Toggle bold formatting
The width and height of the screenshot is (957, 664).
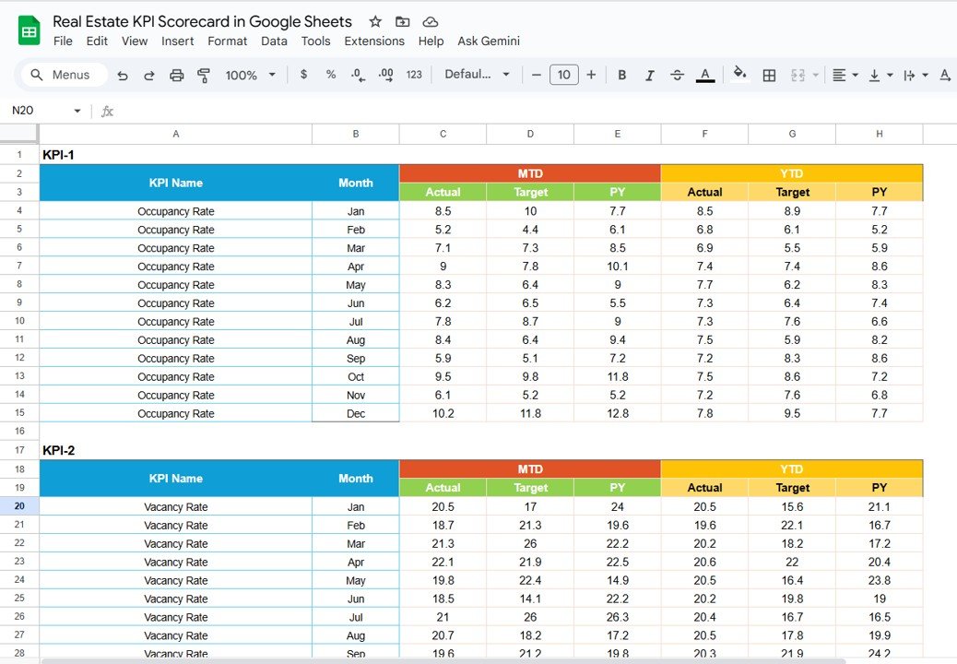click(623, 75)
